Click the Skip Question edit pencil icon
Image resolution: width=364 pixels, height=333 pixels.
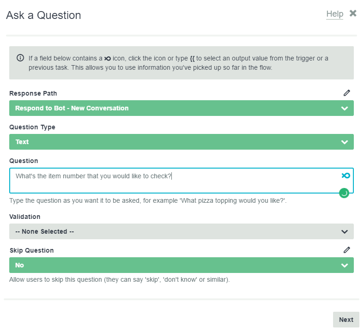346,250
